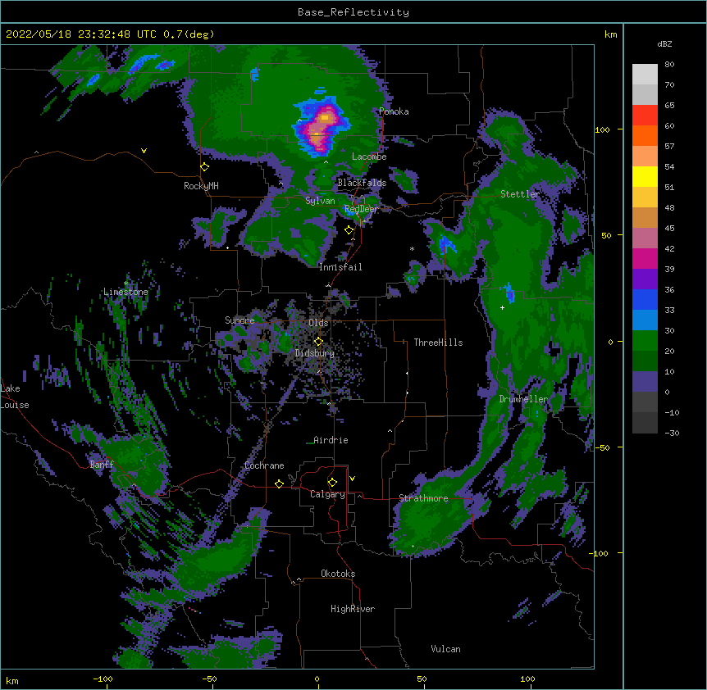Select the RedDeer city label
The width and height of the screenshot is (707, 690).
pyautogui.click(x=361, y=209)
